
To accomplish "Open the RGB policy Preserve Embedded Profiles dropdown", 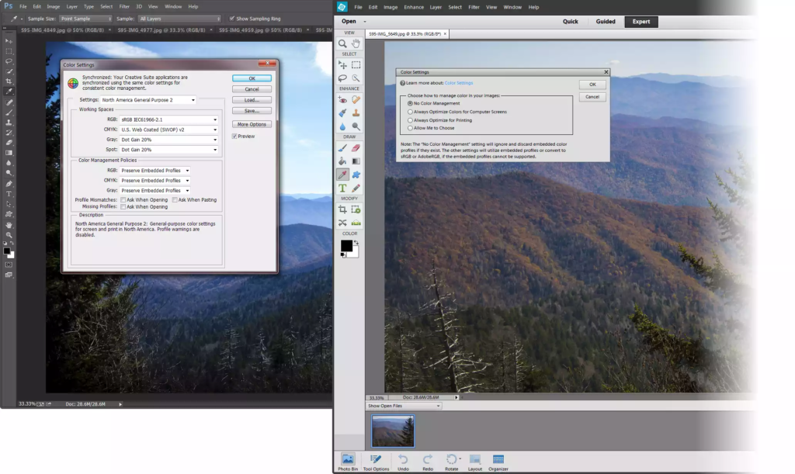I will tap(154, 171).
